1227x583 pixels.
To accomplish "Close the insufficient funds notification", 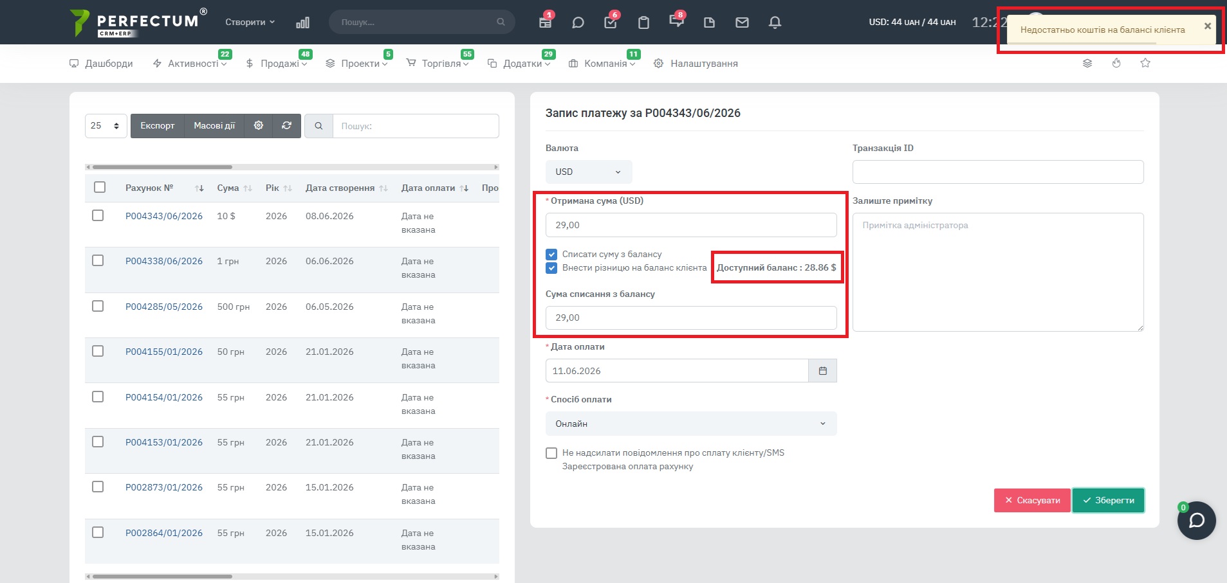I will [1208, 26].
